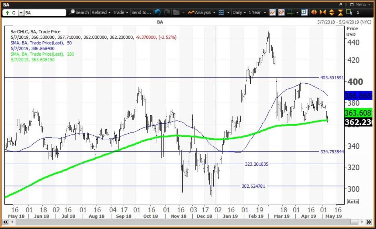Open the 1 Year range dropdown
This screenshot has width=376, height=229.
coord(257,12)
